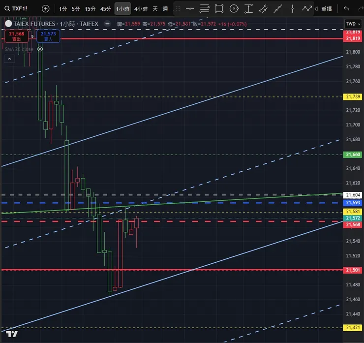Switch to the 週 (weekly) timeframe
This screenshot has height=343, width=364.
pyautogui.click(x=165, y=9)
